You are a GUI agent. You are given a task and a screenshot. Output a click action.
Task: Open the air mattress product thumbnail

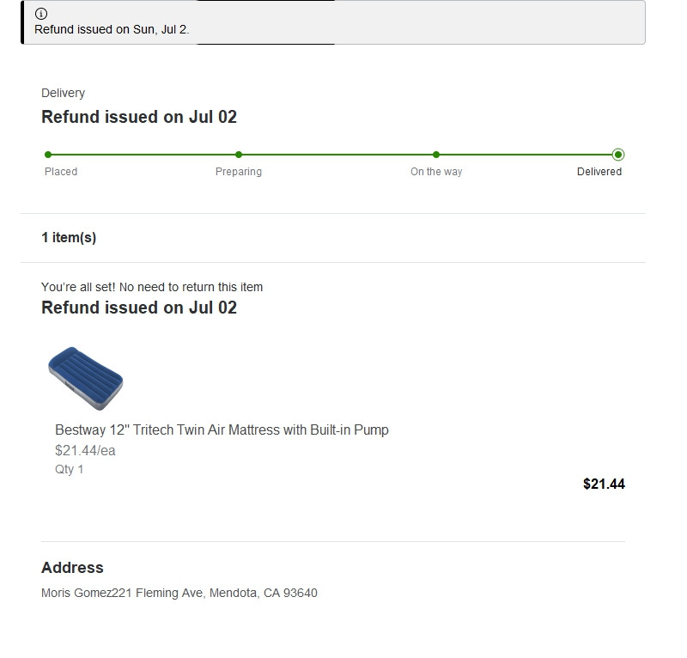85,378
